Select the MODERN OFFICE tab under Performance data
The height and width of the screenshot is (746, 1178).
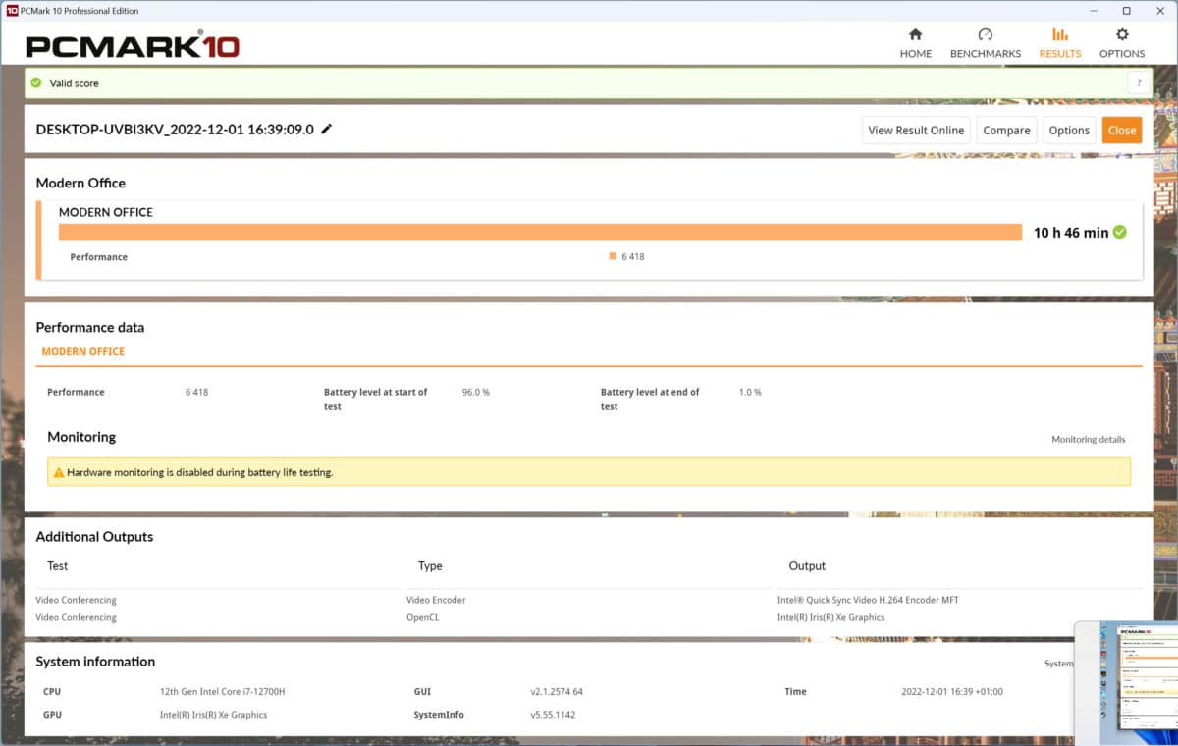click(x=83, y=351)
